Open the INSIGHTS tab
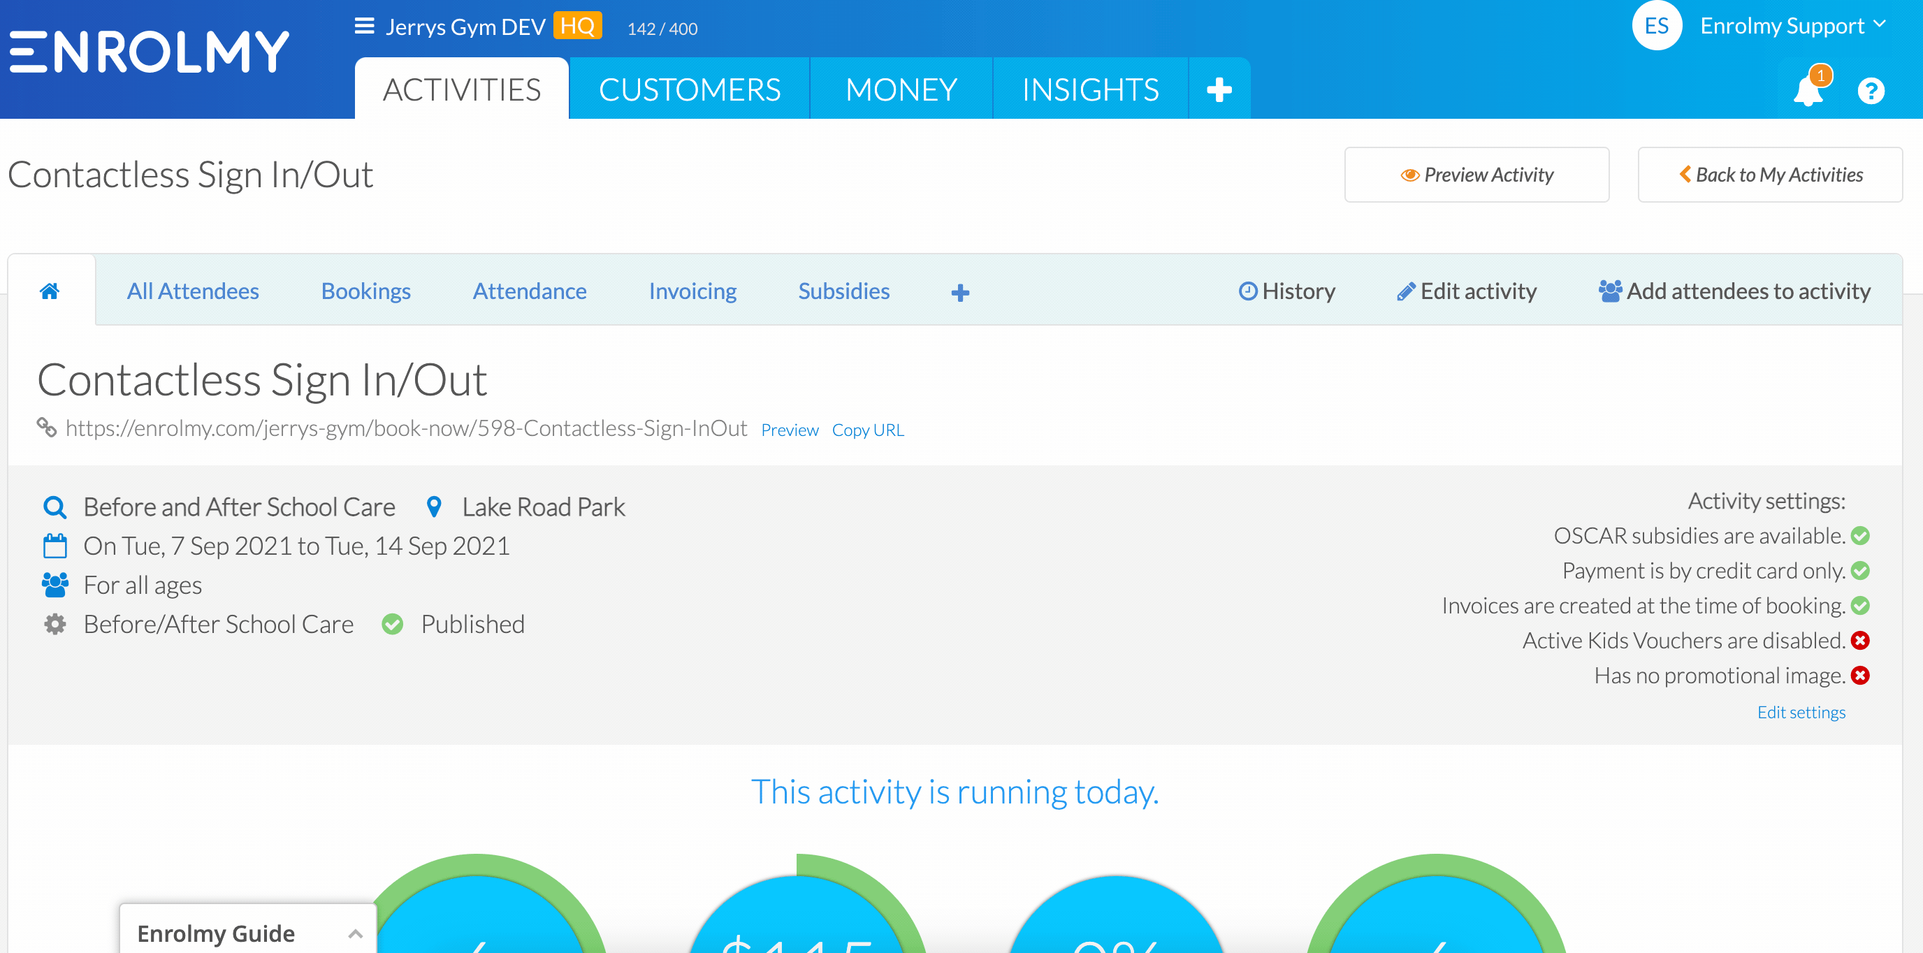1923x953 pixels. 1091,89
